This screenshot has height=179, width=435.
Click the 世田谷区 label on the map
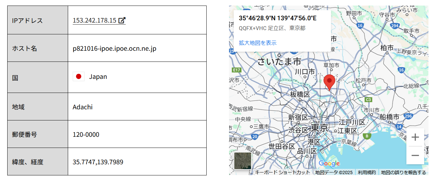point(282,146)
